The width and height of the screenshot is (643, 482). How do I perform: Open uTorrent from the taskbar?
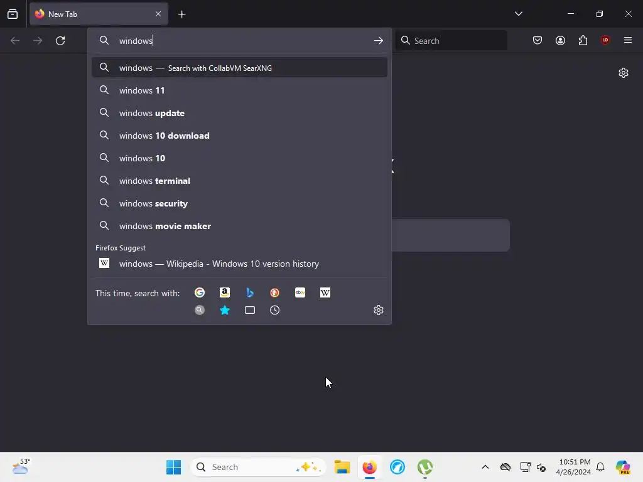tap(425, 467)
